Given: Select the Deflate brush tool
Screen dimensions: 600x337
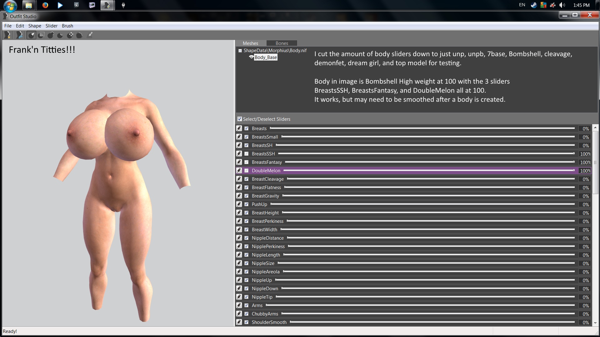Looking at the screenshot, I should click(x=60, y=35).
